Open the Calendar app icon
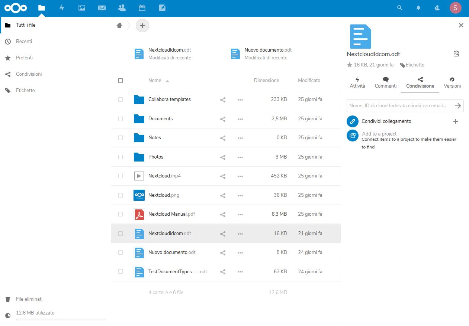The image size is (469, 326). 142,8
